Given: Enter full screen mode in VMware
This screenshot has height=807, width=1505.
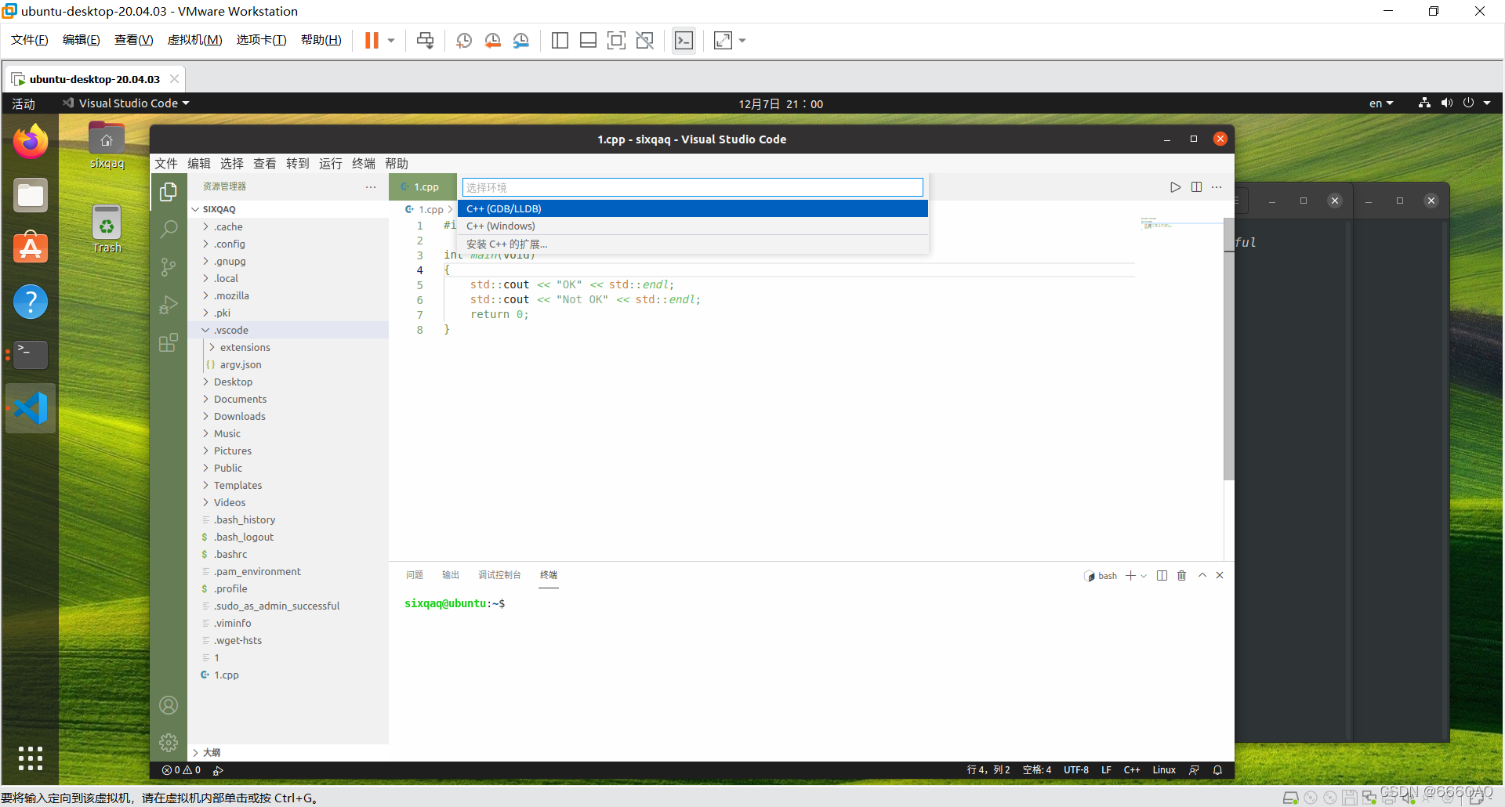Looking at the screenshot, I should [x=616, y=41].
